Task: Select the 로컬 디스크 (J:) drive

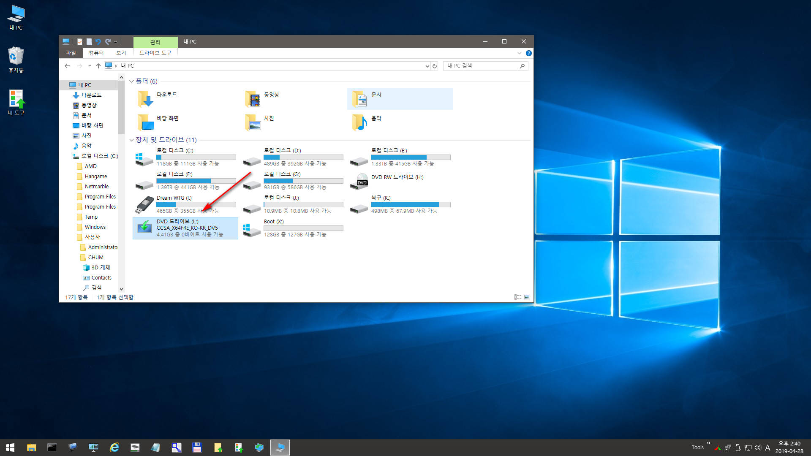Action: 293,204
